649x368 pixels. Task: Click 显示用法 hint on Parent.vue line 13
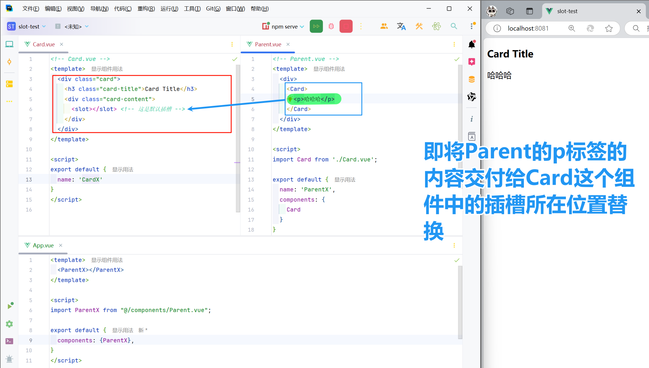[345, 180]
